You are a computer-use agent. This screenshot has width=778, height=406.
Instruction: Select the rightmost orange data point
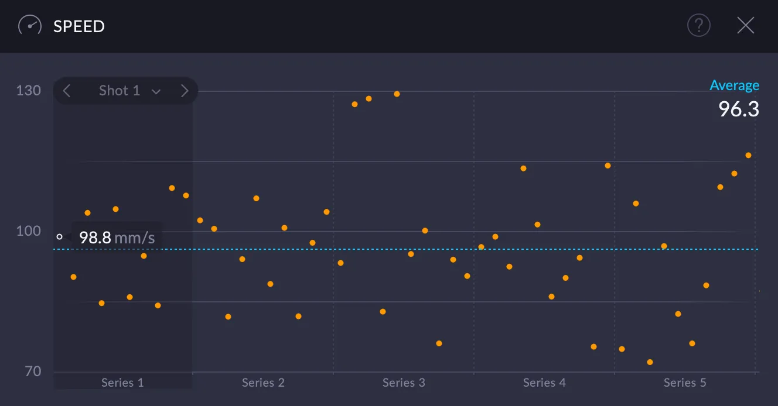point(748,154)
